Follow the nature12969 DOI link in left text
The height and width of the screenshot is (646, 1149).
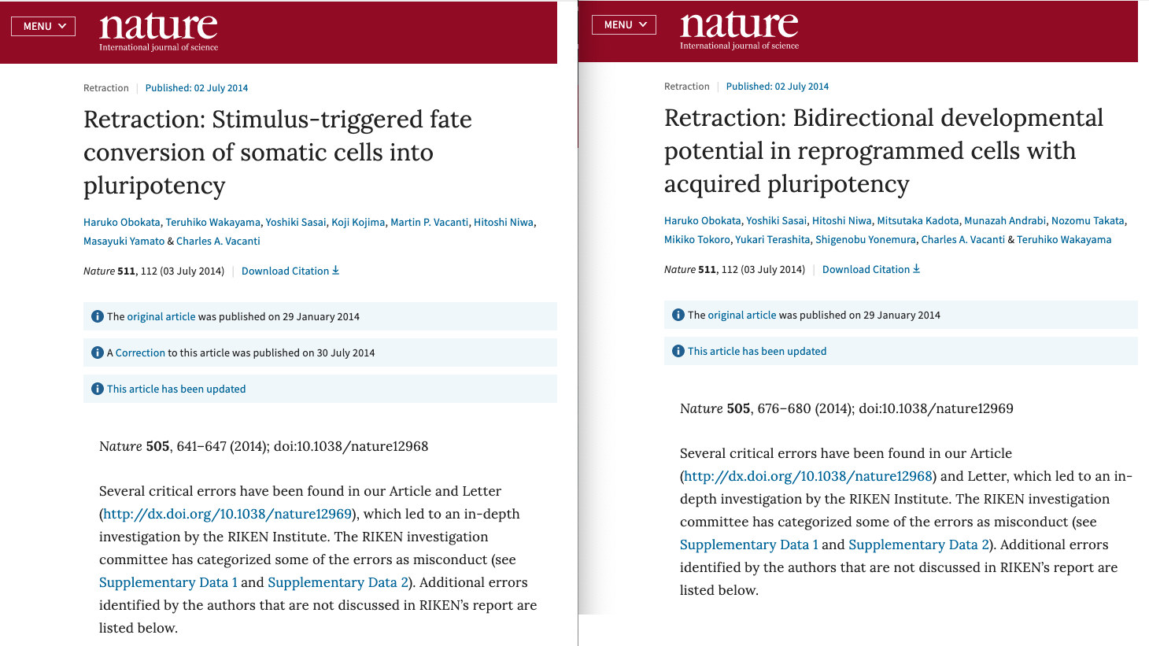click(227, 514)
